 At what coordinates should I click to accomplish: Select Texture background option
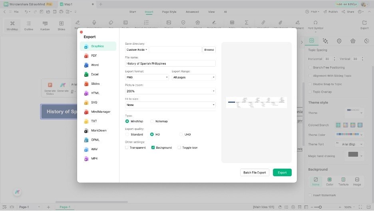point(343,181)
